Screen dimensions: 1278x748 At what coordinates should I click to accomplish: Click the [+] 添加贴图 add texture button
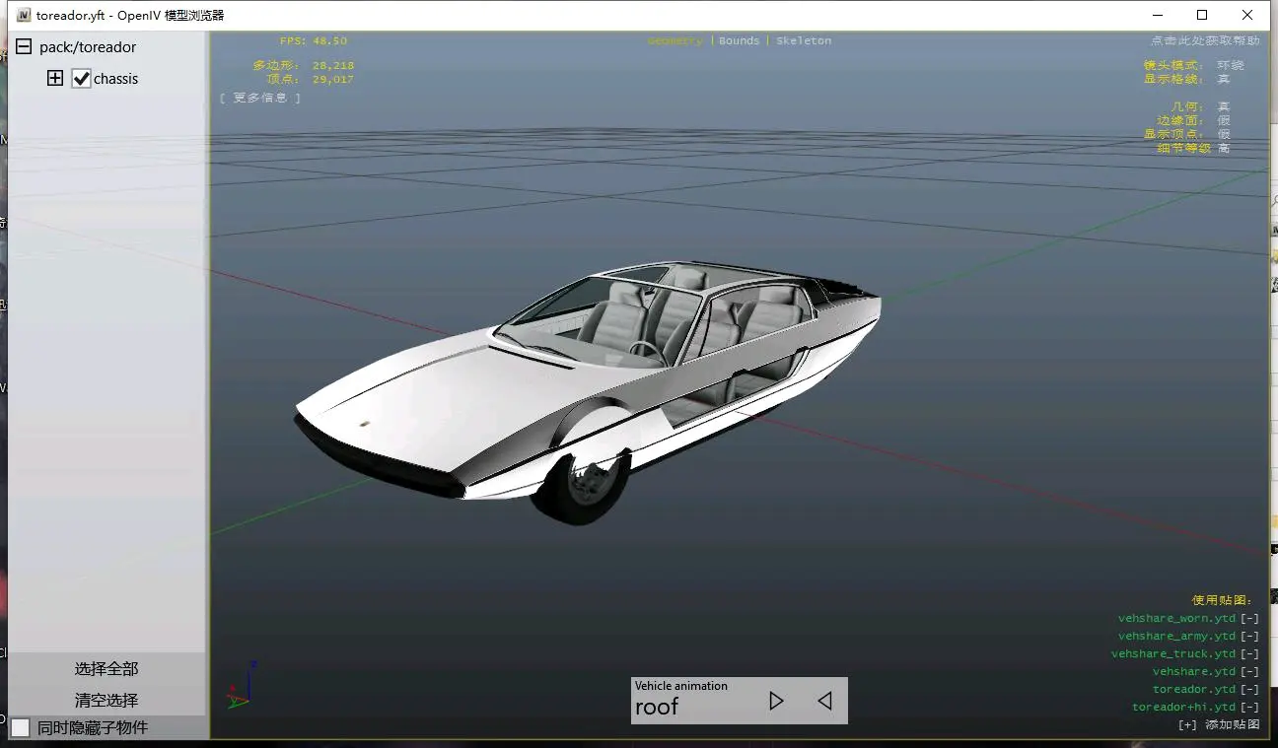click(x=1219, y=725)
